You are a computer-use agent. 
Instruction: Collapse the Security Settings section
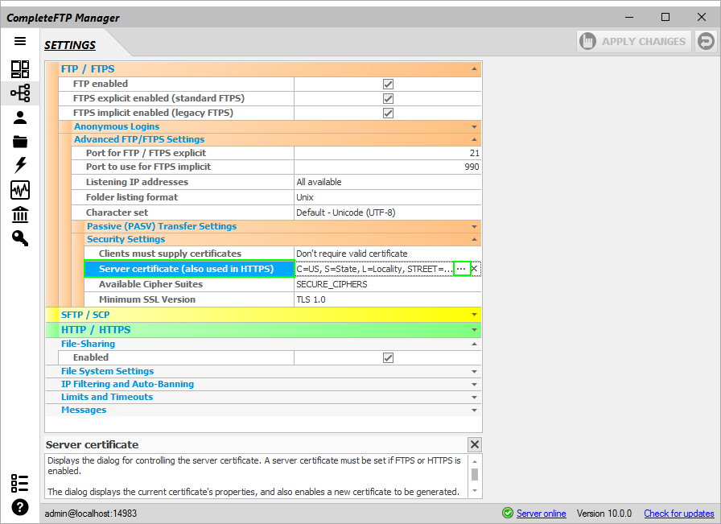(x=474, y=239)
